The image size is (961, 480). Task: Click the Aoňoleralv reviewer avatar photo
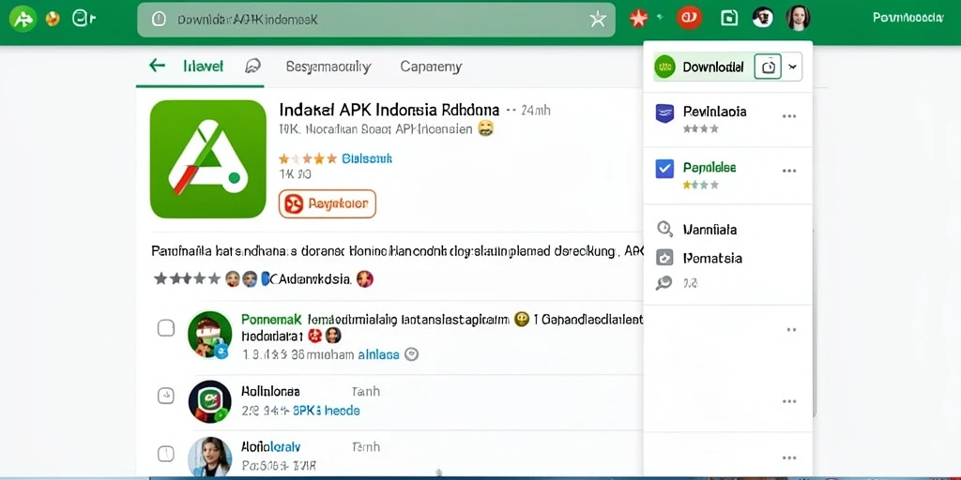(x=209, y=457)
